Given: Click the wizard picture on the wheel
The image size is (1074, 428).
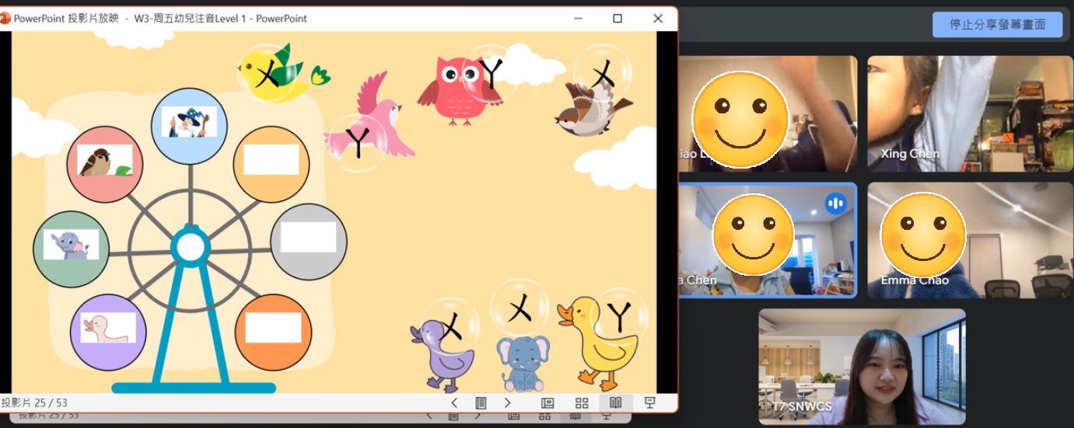Looking at the screenshot, I should click(189, 122).
